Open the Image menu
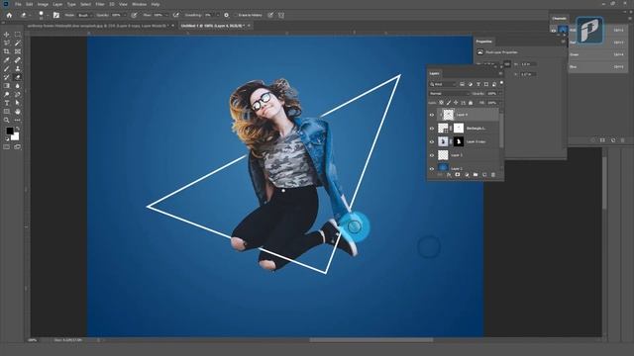634x356 pixels. (43, 4)
